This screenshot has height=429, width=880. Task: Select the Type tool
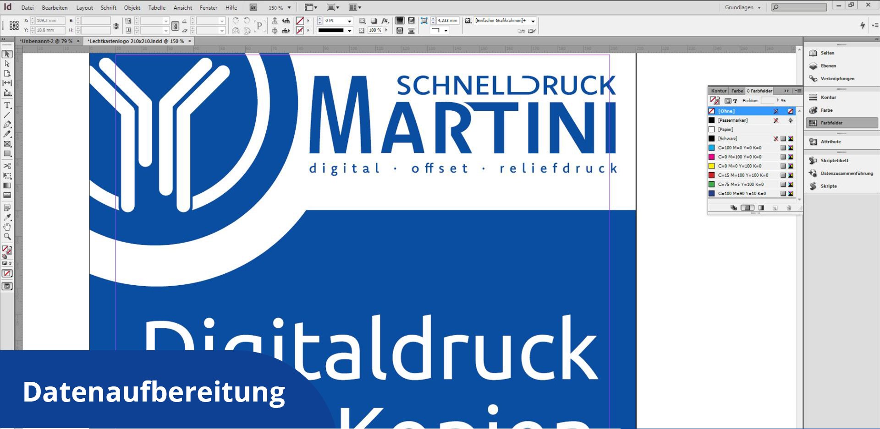point(7,105)
